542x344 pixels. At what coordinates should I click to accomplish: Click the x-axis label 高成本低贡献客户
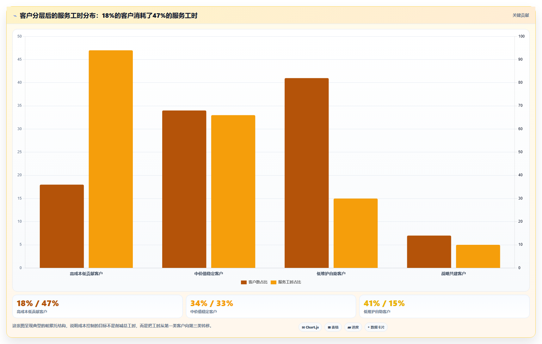click(x=86, y=274)
